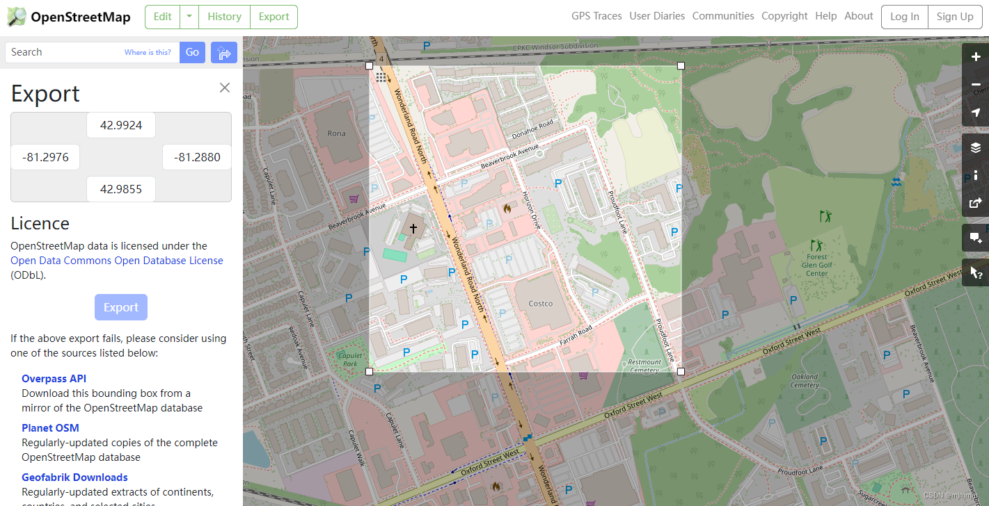The image size is (989, 506).
Task: Open the History tab
Action: tap(224, 17)
